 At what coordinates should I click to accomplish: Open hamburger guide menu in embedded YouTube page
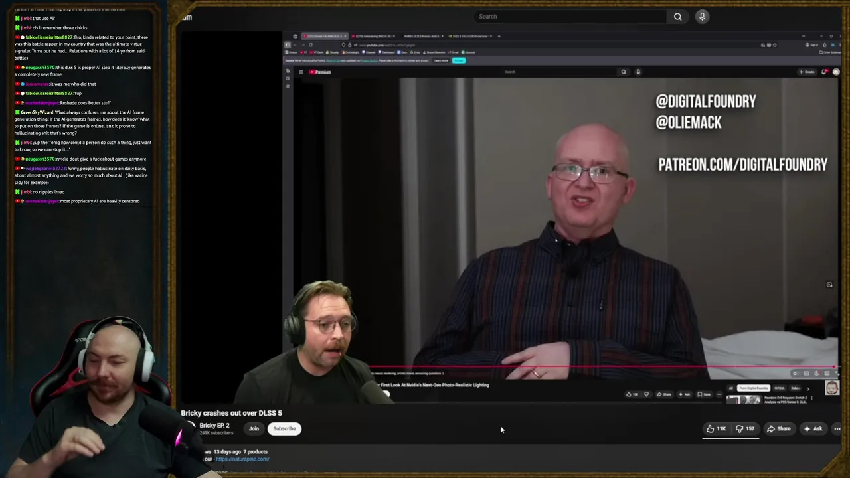301,72
